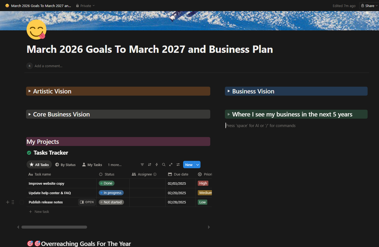379x247 pixels.
Task: Click the main page title heading
Action: [x=150, y=49]
